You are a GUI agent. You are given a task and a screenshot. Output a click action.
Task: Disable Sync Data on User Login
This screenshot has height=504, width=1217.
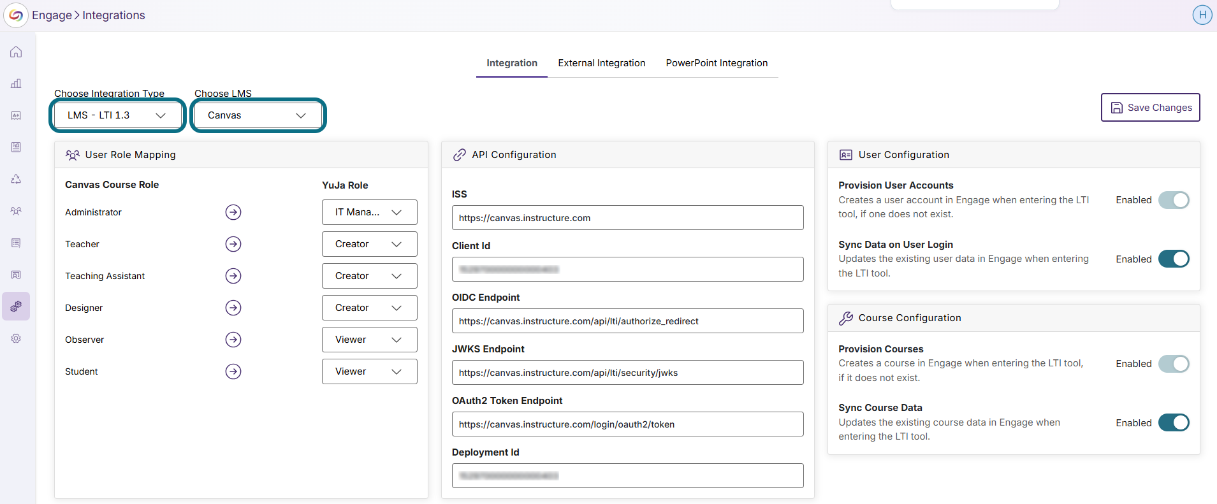click(1174, 259)
